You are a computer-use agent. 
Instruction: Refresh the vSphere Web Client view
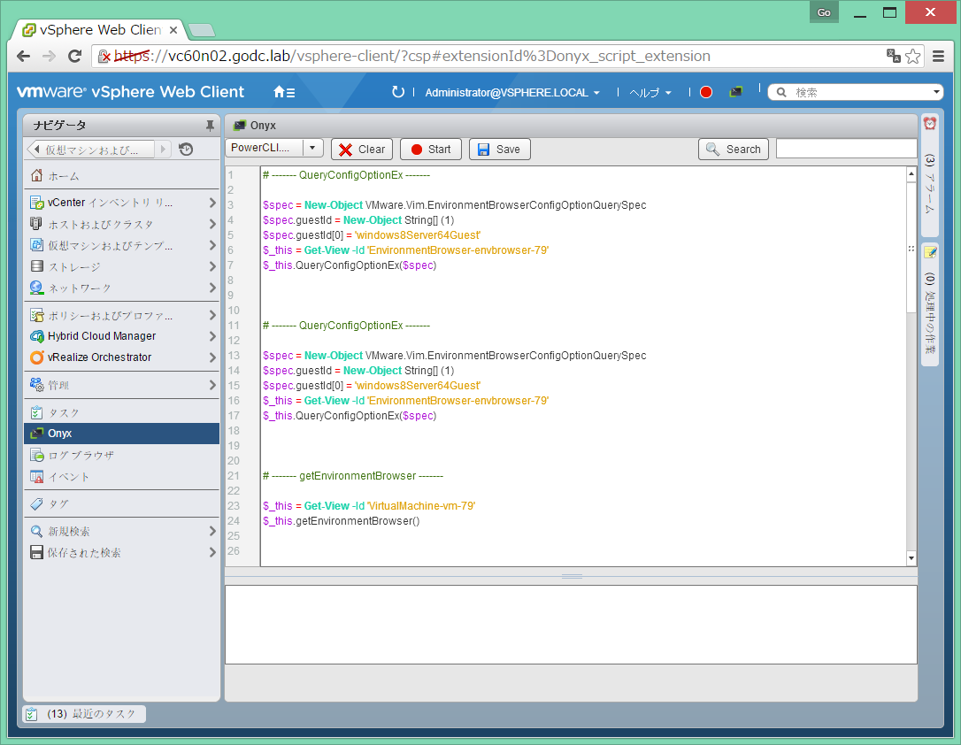(397, 92)
